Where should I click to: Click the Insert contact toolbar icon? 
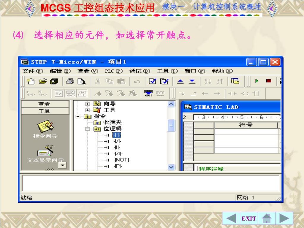[x=232, y=94]
